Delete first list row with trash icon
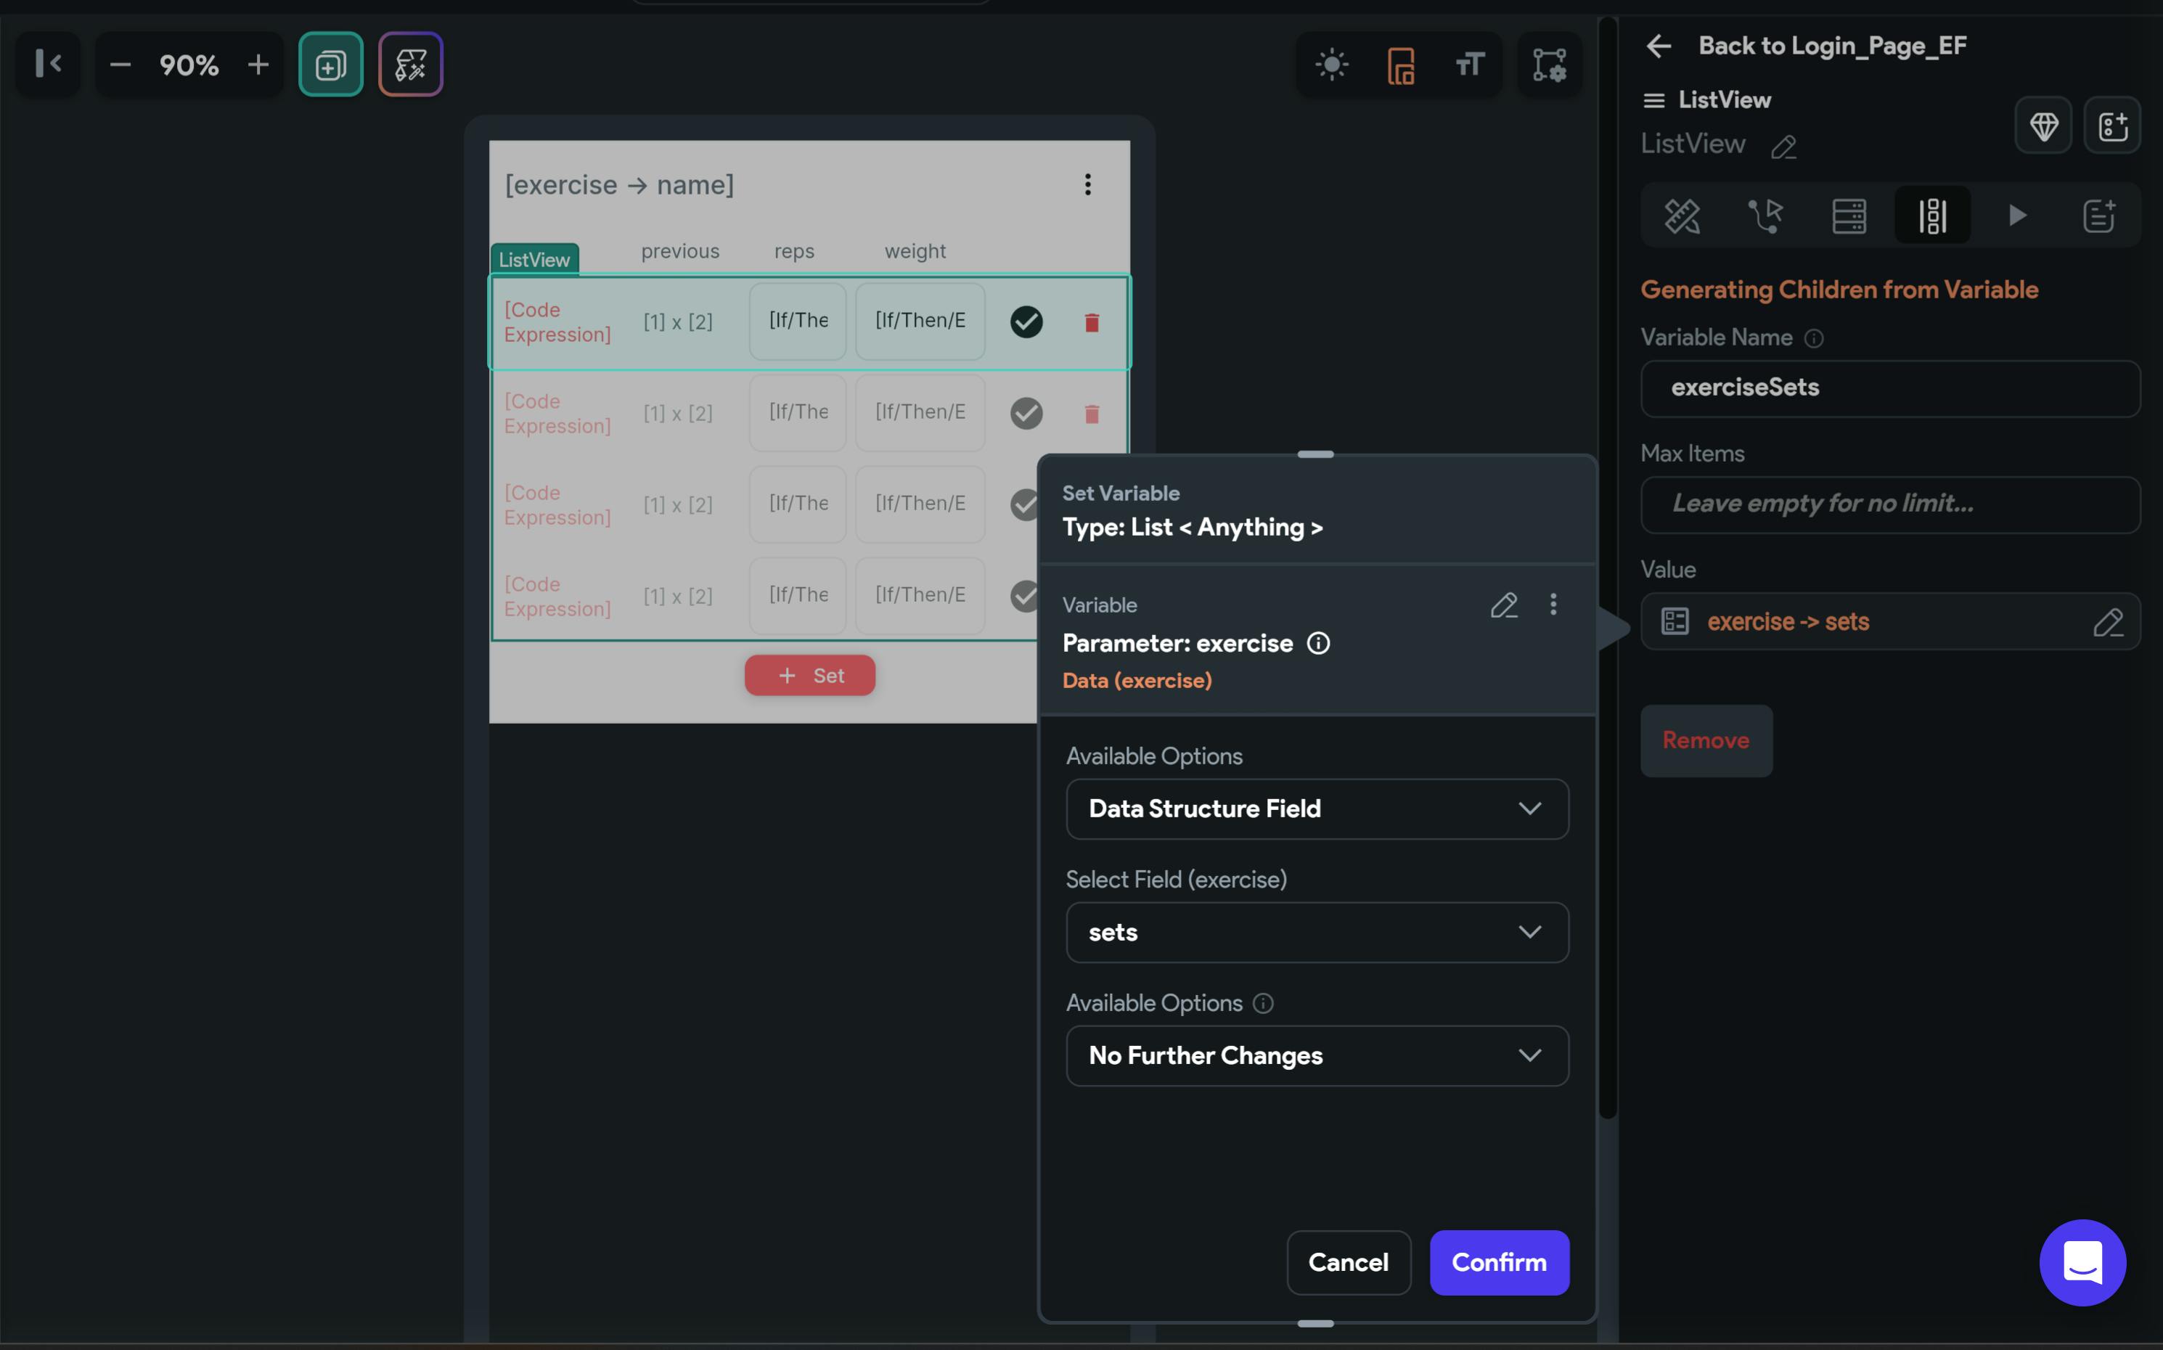This screenshot has height=1350, width=2163. 1091,322
